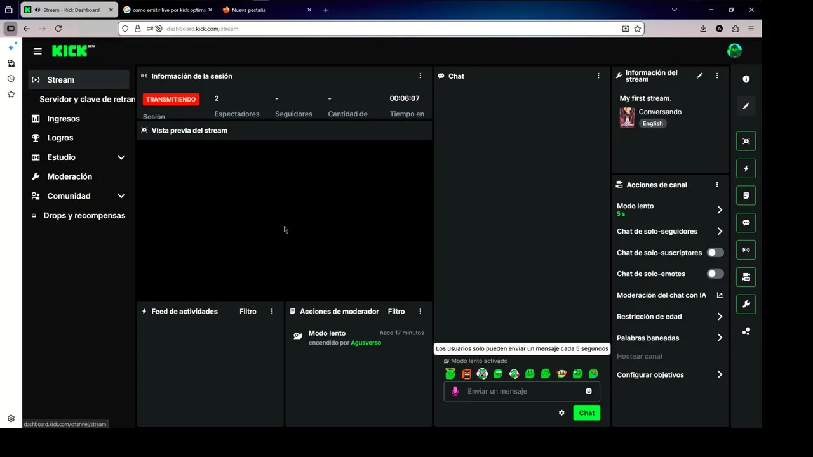
Task: Open Chat de solo-seguidores chevron
Action: pyautogui.click(x=720, y=232)
